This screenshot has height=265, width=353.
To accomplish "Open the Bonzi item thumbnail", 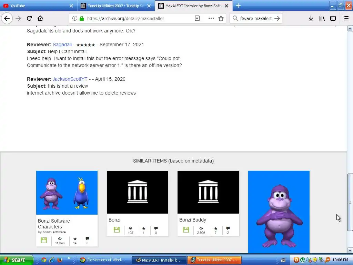I will [138, 192].
